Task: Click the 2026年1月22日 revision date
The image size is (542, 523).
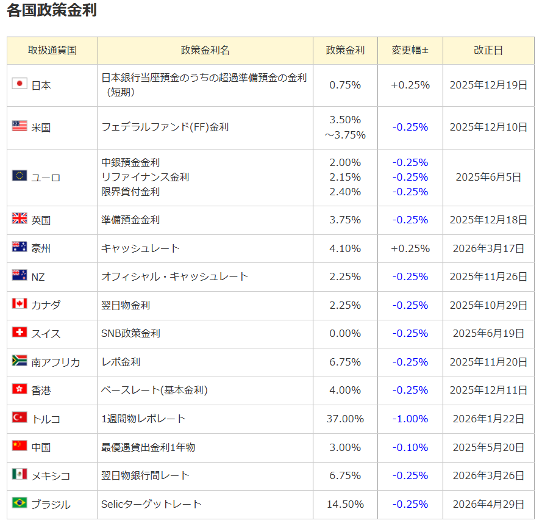Action: (488, 419)
